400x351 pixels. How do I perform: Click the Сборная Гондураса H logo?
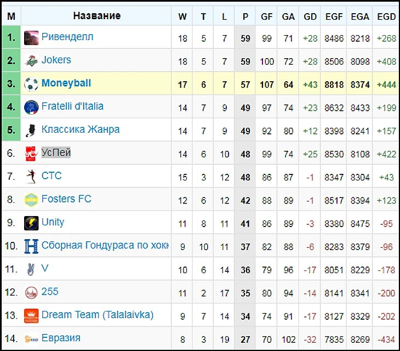click(x=31, y=246)
